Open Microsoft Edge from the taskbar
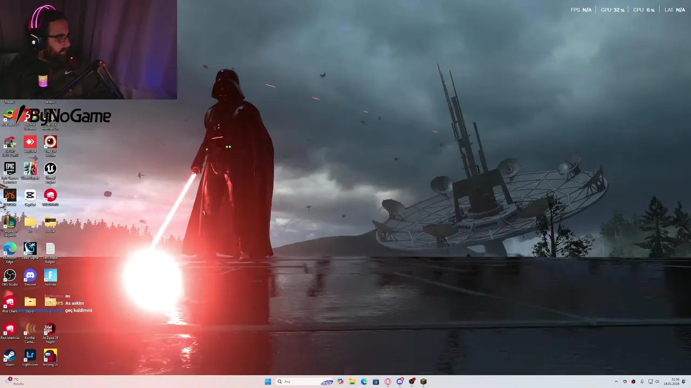 click(x=364, y=382)
